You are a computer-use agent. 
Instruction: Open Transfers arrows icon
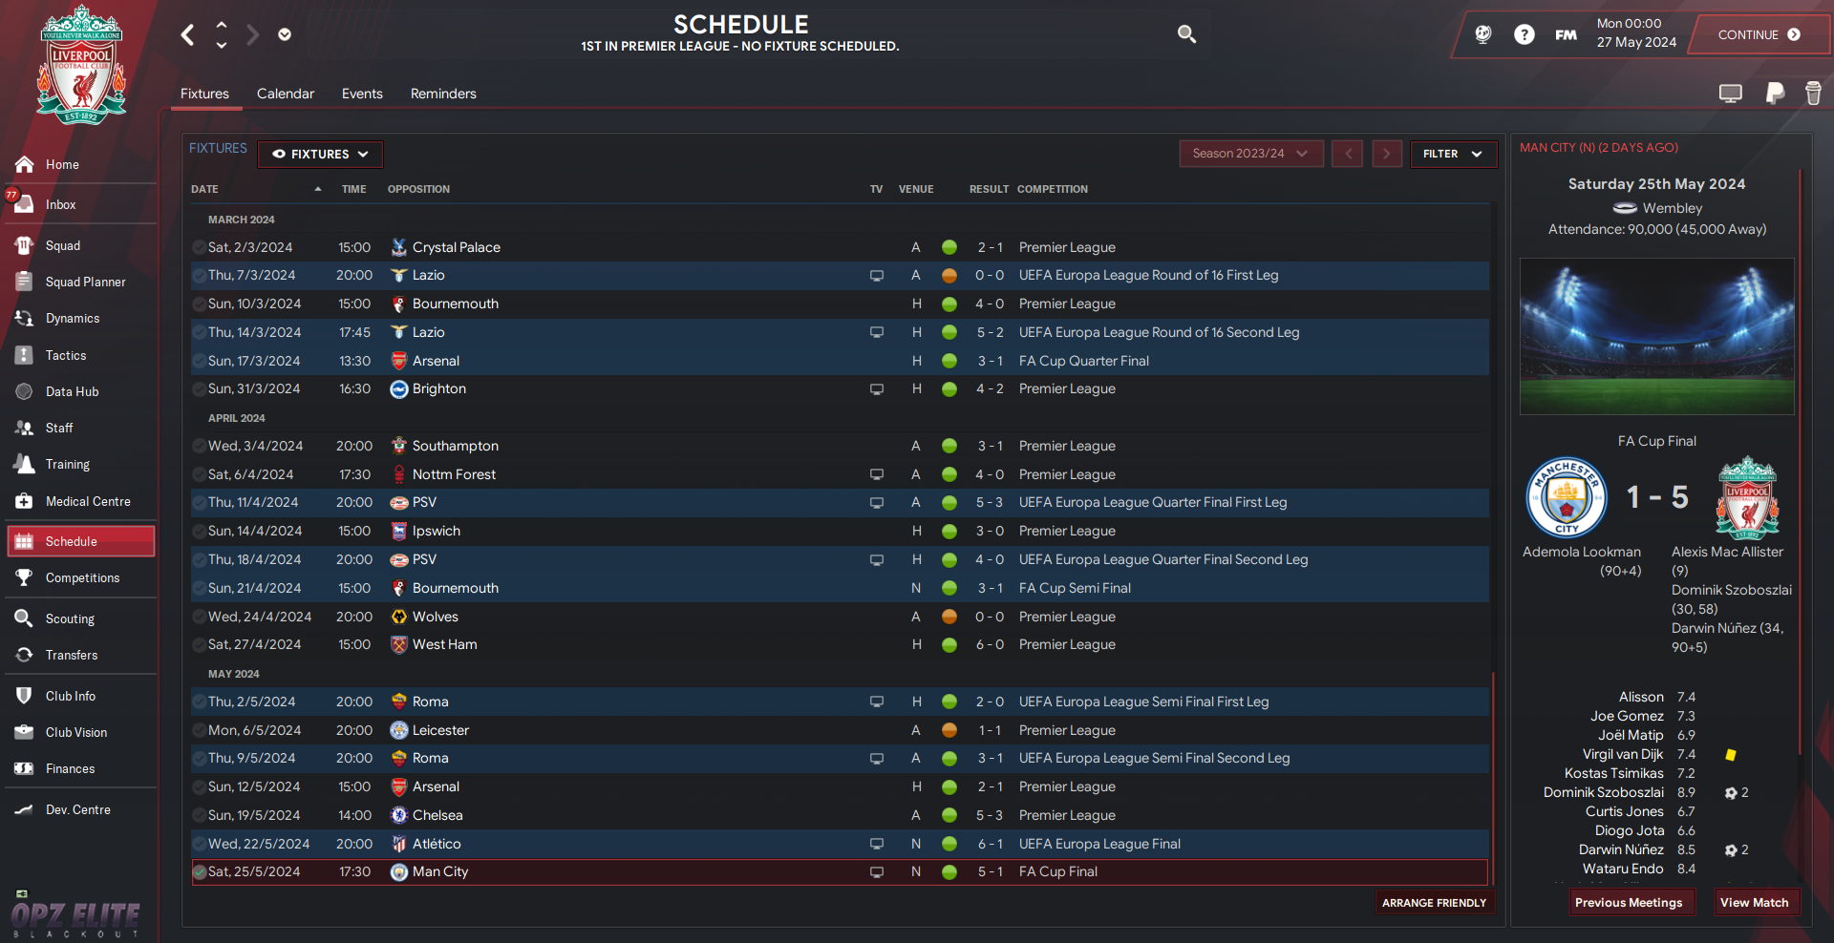tap(25, 655)
